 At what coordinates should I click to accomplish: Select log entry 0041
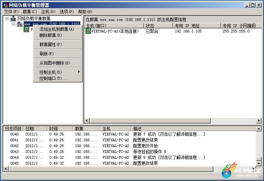(x=130, y=140)
